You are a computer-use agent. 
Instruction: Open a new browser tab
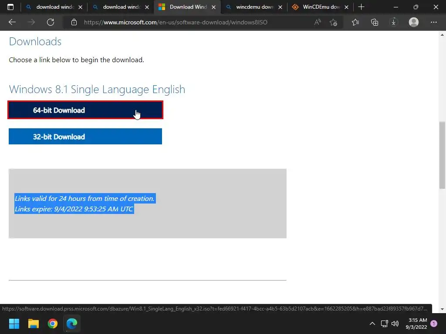pyautogui.click(x=361, y=7)
